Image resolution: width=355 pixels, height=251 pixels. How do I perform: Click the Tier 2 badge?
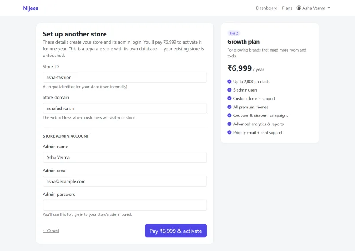coord(234,33)
